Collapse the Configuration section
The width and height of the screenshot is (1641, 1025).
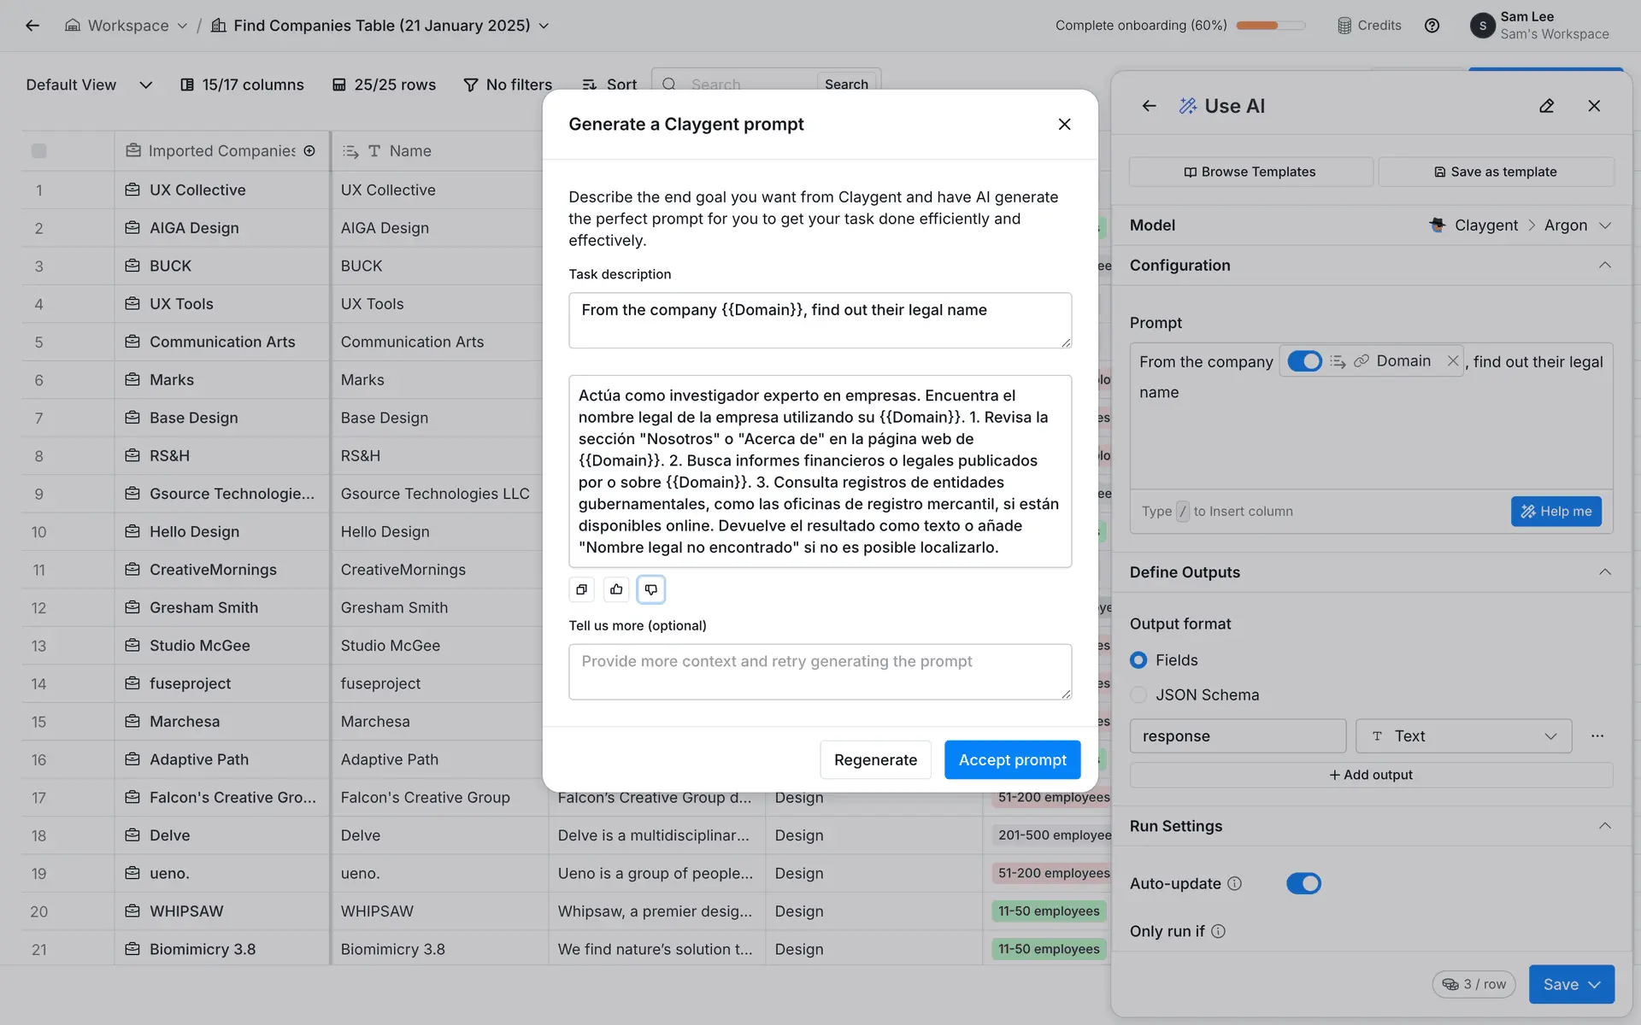click(1604, 266)
